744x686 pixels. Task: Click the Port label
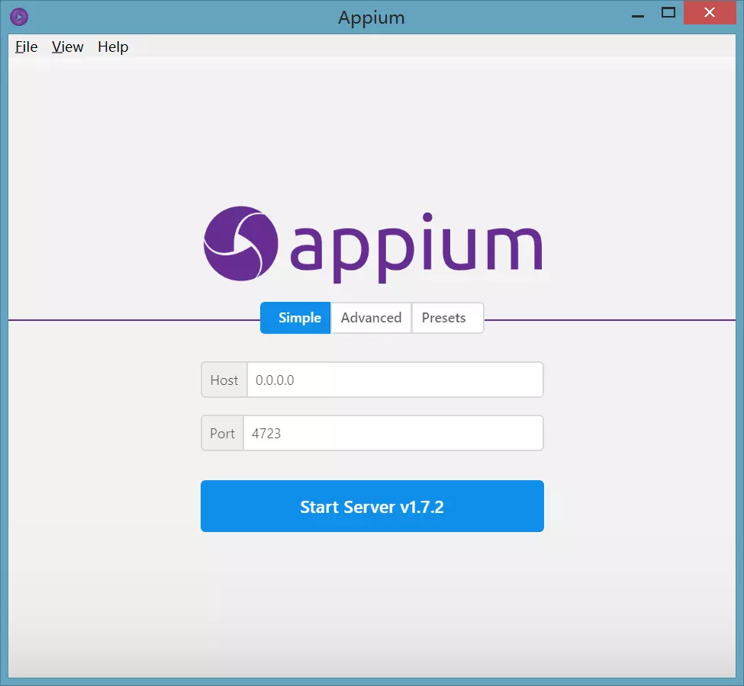click(x=222, y=433)
